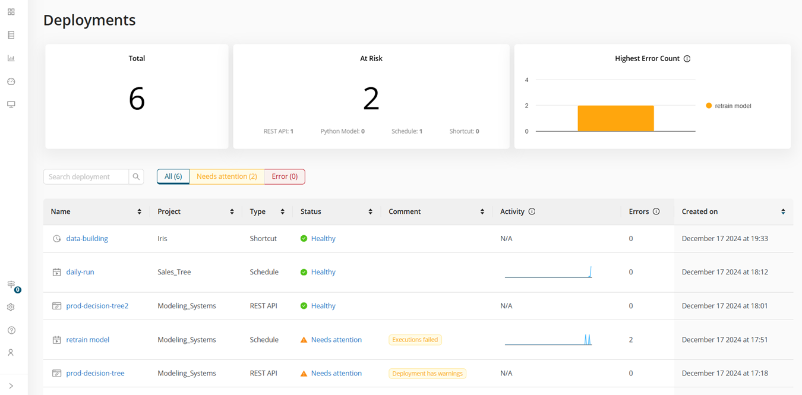Open the prod-decision-tree2 deployment link
Viewport: 802px width, 395px height.
[97, 306]
